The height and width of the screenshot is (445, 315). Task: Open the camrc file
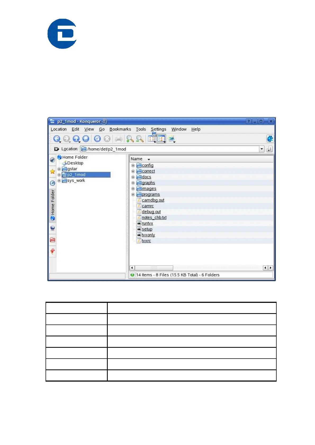click(x=148, y=206)
